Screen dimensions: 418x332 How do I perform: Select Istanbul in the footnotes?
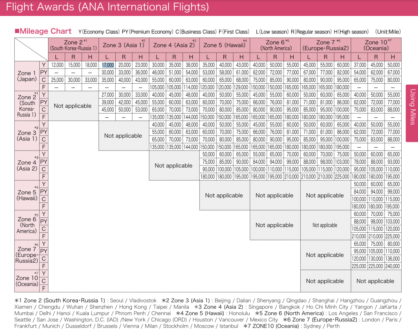pos(229,326)
